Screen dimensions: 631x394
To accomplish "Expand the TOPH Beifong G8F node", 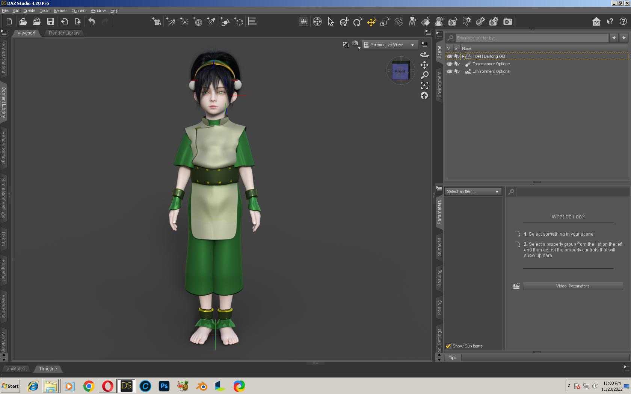I will coord(463,56).
